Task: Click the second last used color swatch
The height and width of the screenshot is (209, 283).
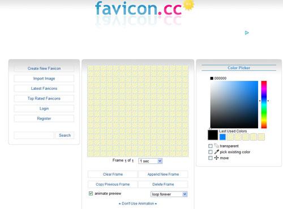Action: tap(230, 137)
